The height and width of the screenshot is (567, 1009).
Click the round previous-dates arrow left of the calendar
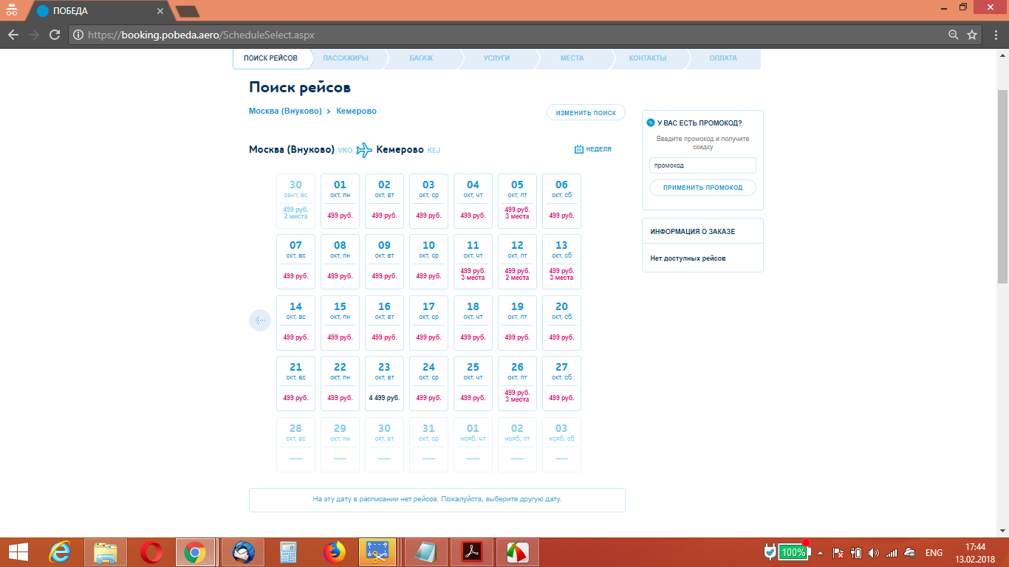pyautogui.click(x=260, y=320)
